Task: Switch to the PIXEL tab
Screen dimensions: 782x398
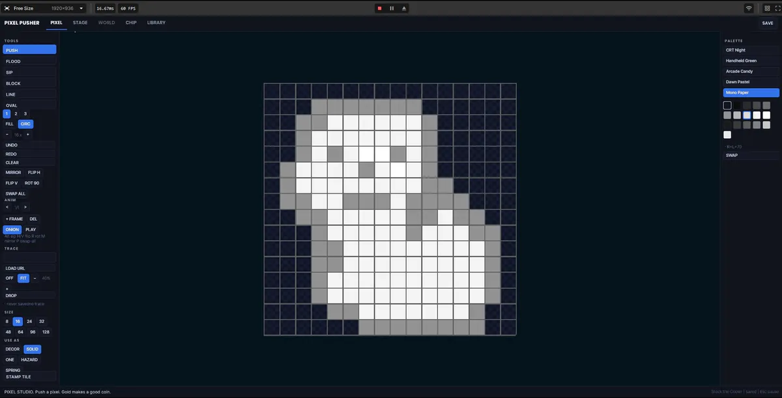Action: (x=57, y=23)
